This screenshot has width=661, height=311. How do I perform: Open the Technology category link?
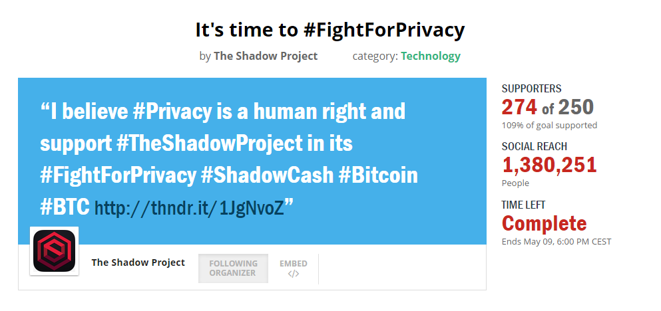click(x=431, y=56)
